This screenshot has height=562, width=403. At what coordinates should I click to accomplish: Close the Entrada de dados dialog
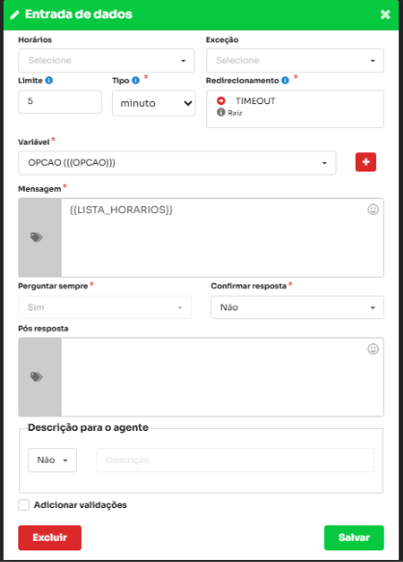385,14
